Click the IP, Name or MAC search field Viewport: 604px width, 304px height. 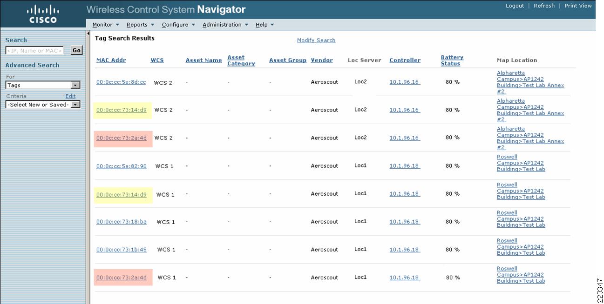[34, 51]
